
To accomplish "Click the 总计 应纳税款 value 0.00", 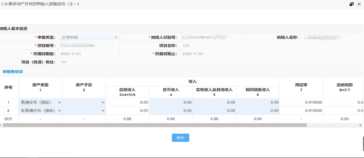I will [345, 119].
